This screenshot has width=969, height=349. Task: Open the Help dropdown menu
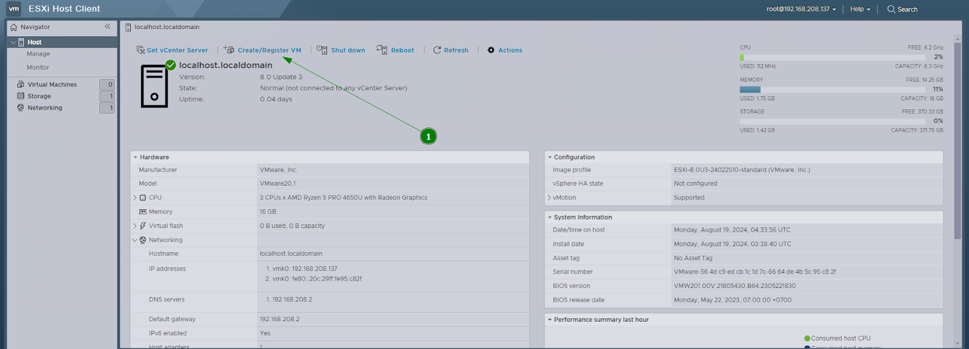(x=860, y=9)
